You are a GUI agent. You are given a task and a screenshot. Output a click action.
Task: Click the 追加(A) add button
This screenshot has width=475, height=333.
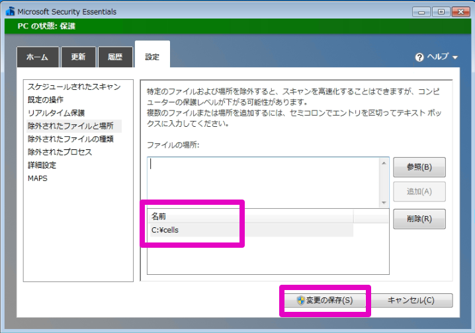[419, 192]
